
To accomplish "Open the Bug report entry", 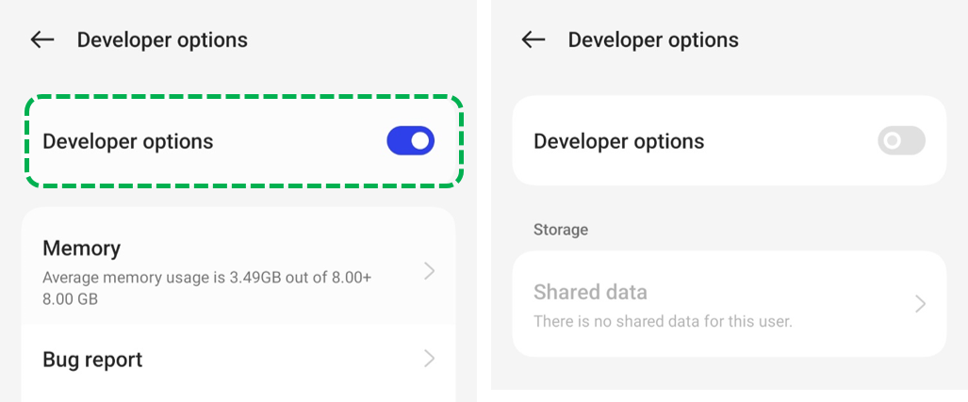I will 238,360.
